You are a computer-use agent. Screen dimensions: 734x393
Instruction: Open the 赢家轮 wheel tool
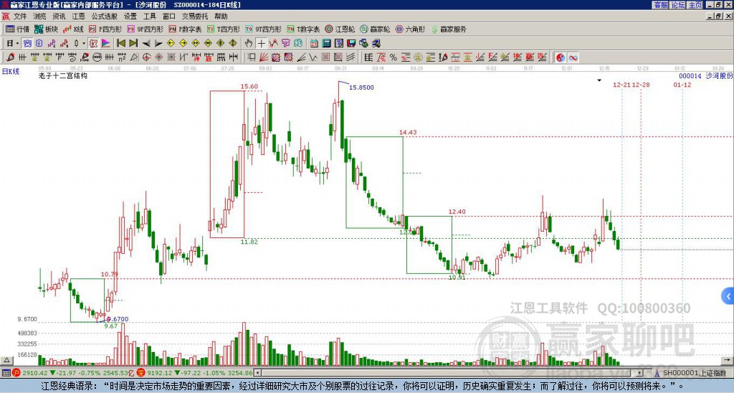[x=375, y=29]
